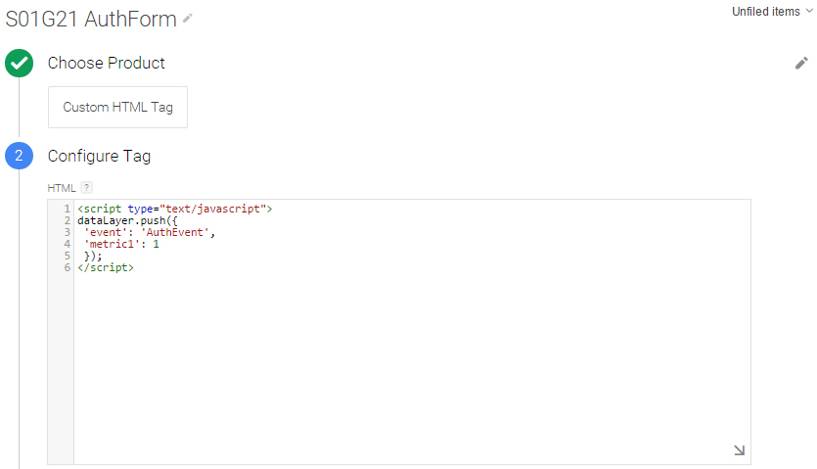Viewport: 817px width, 469px height.
Task: Click the Configure Tag step heading
Action: coord(99,156)
